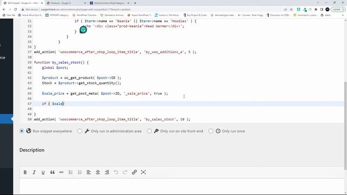Click inside the description text area
Screen dimensions: 347x195
pos(182,187)
